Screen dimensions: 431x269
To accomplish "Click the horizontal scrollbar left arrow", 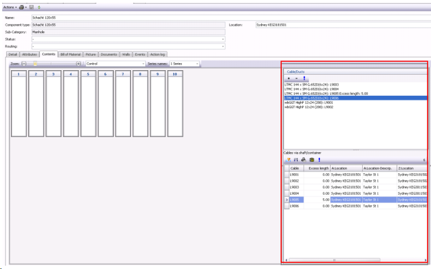I will (286, 260).
